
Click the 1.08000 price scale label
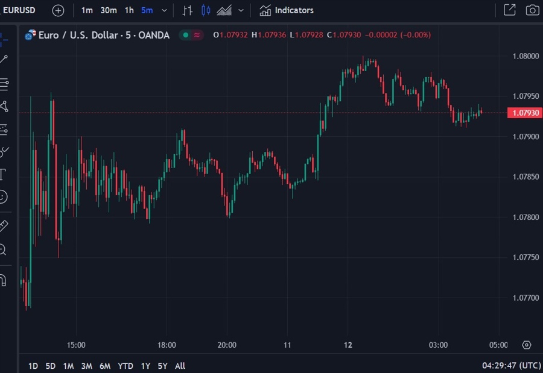526,56
